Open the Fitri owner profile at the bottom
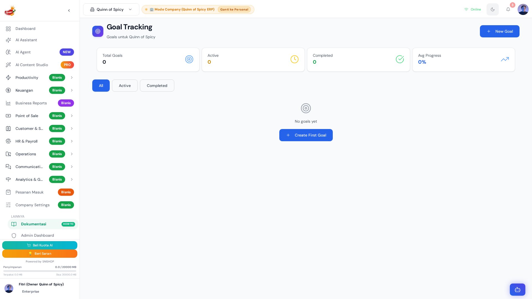Image resolution: width=532 pixels, height=299 pixels. pos(40,288)
